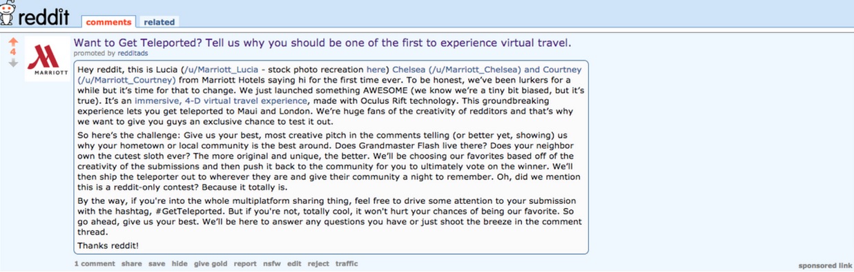Downvote the Marriott post

pyautogui.click(x=12, y=63)
